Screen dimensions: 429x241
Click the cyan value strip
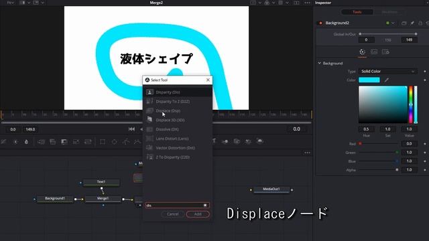tap(416, 104)
